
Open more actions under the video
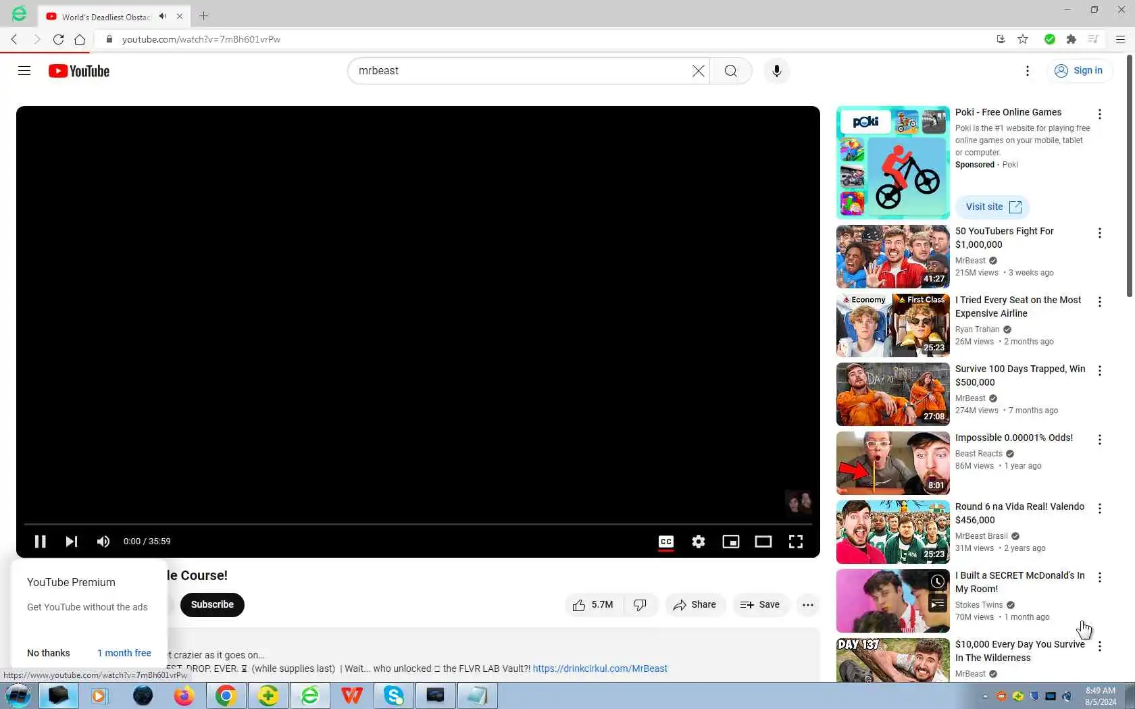(808, 605)
